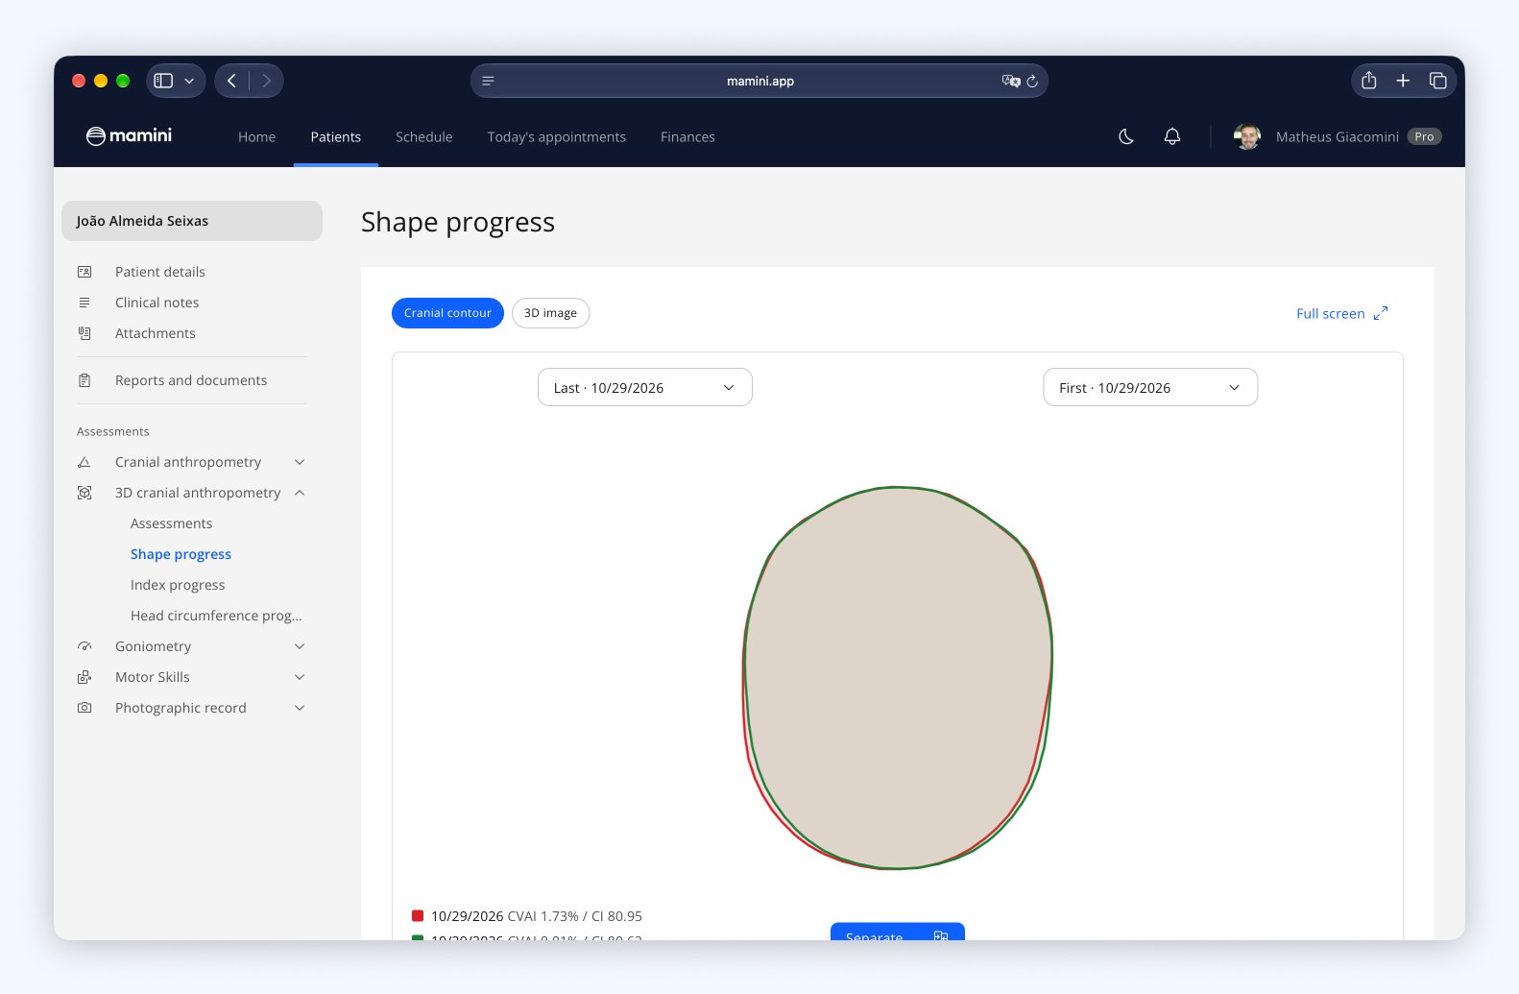1519x994 pixels.
Task: Open notifications bell
Action: [x=1172, y=136]
